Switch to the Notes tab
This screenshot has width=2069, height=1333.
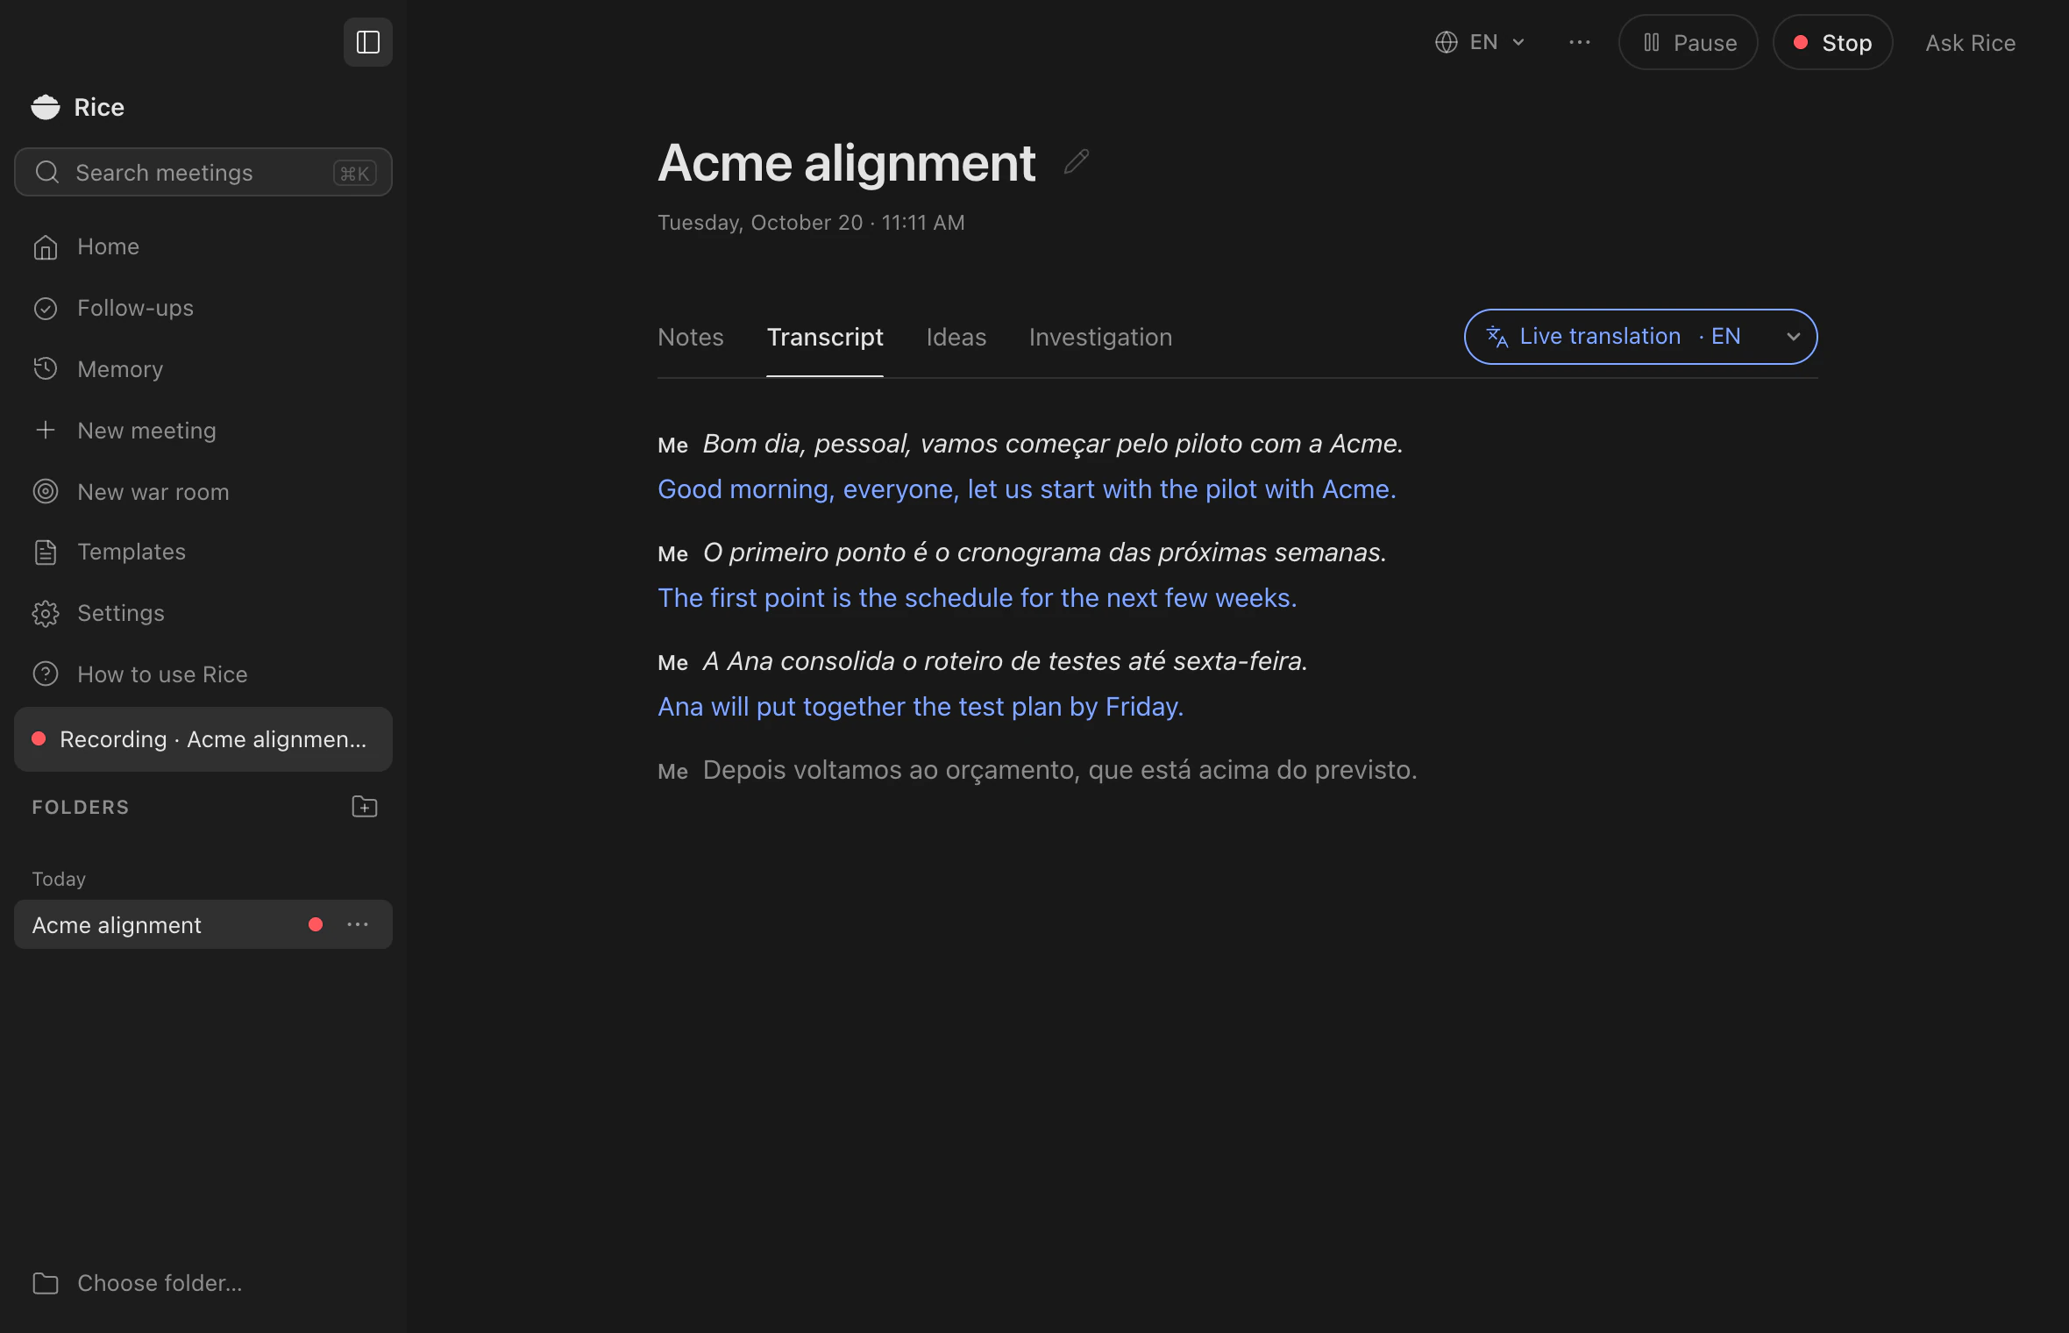[x=691, y=337]
